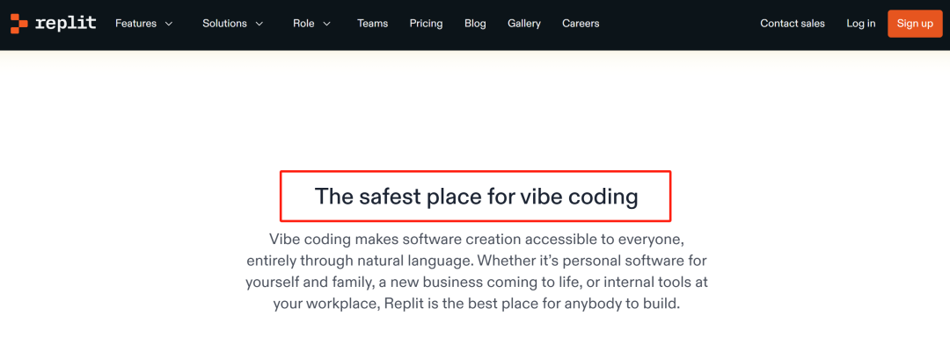The image size is (950, 337).
Task: Expand the Solutions chevron arrow
Action: [x=259, y=25]
